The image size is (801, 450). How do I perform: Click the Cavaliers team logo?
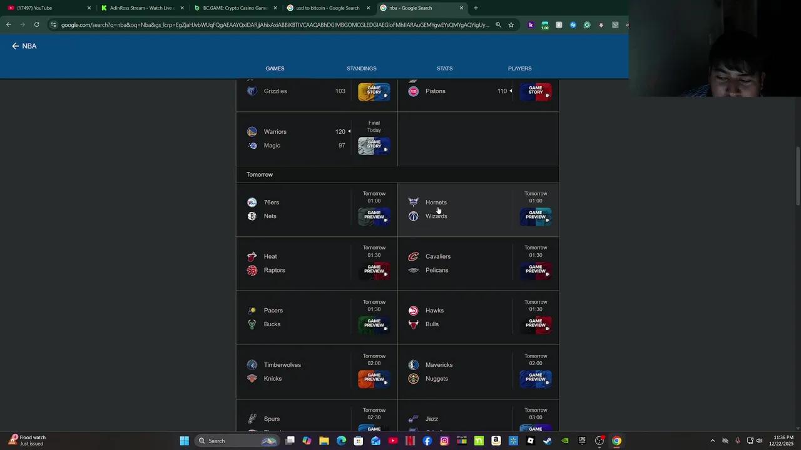click(x=413, y=256)
